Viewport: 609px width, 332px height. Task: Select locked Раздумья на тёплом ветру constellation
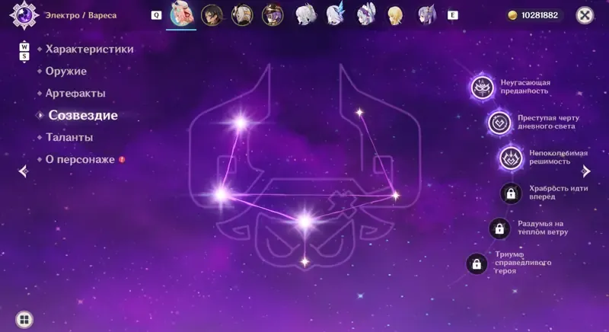499,228
